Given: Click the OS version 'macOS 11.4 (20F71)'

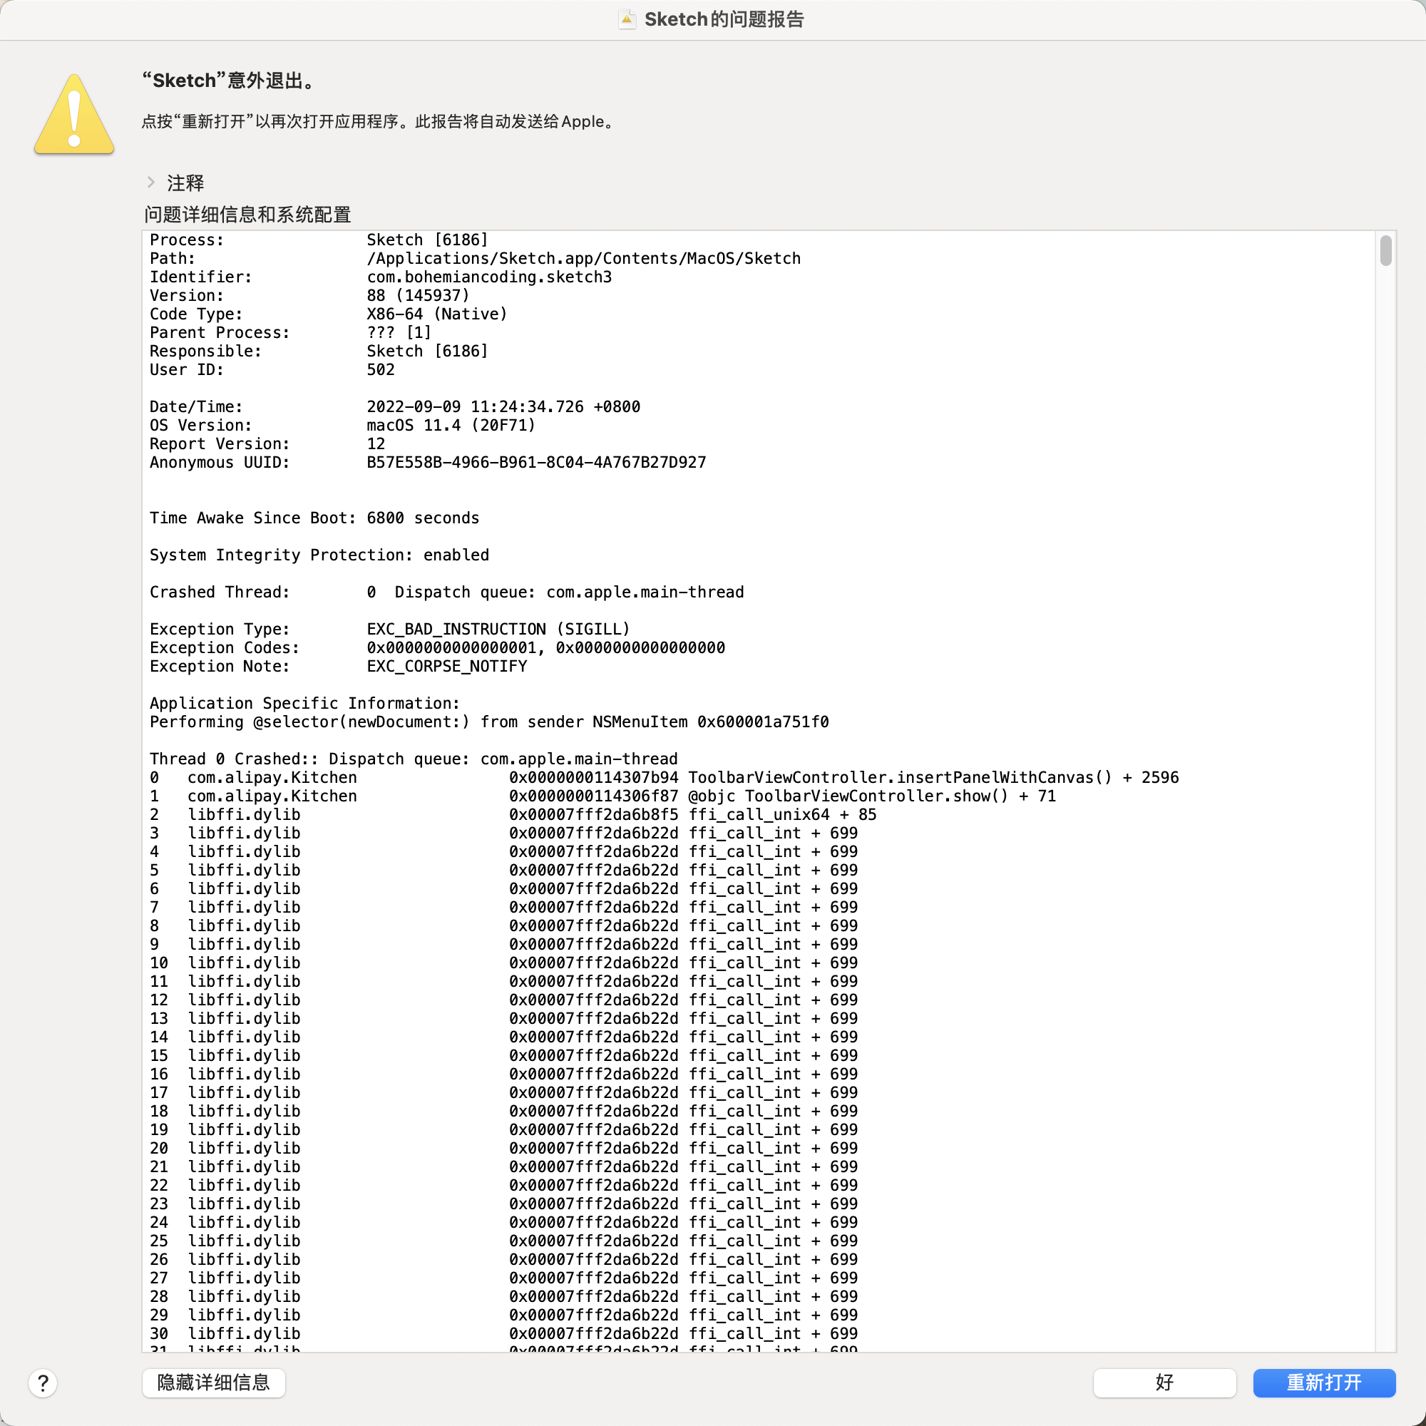Looking at the screenshot, I should 451,425.
